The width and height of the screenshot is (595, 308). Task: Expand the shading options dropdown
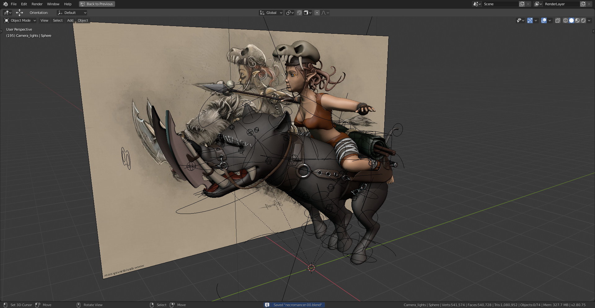click(589, 20)
